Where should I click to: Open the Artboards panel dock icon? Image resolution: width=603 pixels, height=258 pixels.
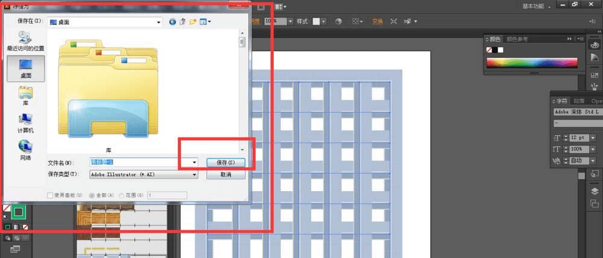pos(595,204)
